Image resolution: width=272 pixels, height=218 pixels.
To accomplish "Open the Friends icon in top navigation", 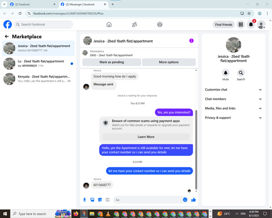I will pyautogui.click(x=134, y=25).
